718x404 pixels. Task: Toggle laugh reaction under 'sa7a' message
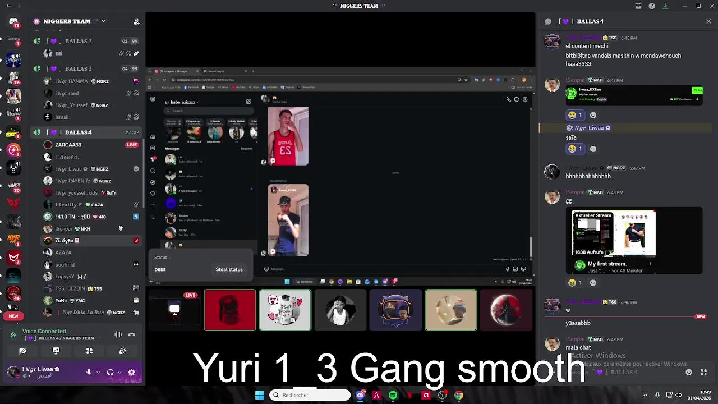point(576,149)
